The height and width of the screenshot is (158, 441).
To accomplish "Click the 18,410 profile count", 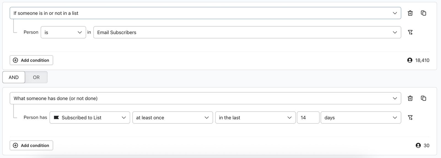I will [422, 60].
